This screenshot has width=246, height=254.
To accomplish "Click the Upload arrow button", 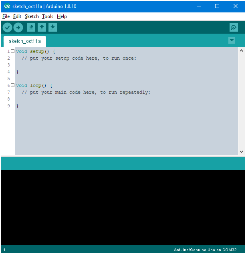I will click(18, 27).
